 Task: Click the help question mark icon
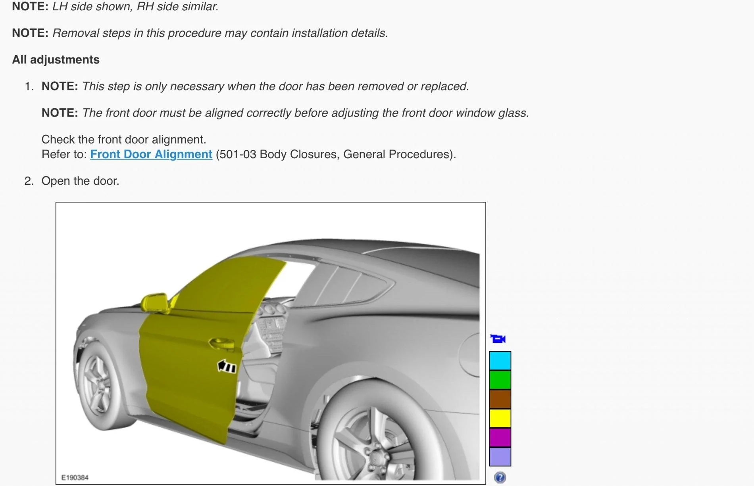(500, 477)
